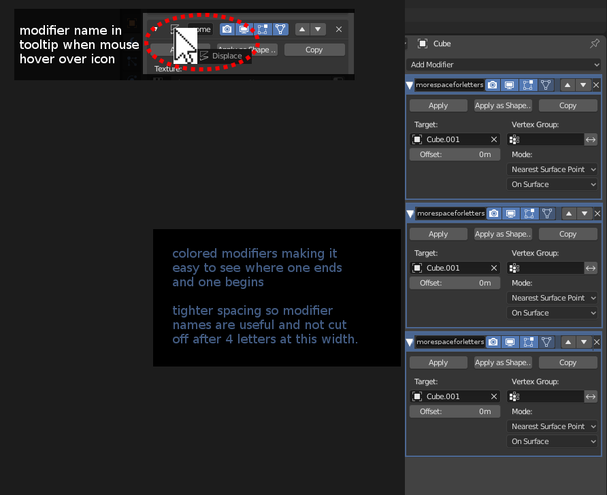
Task: Click Apply as Shape in middle modifier
Action: (x=503, y=234)
